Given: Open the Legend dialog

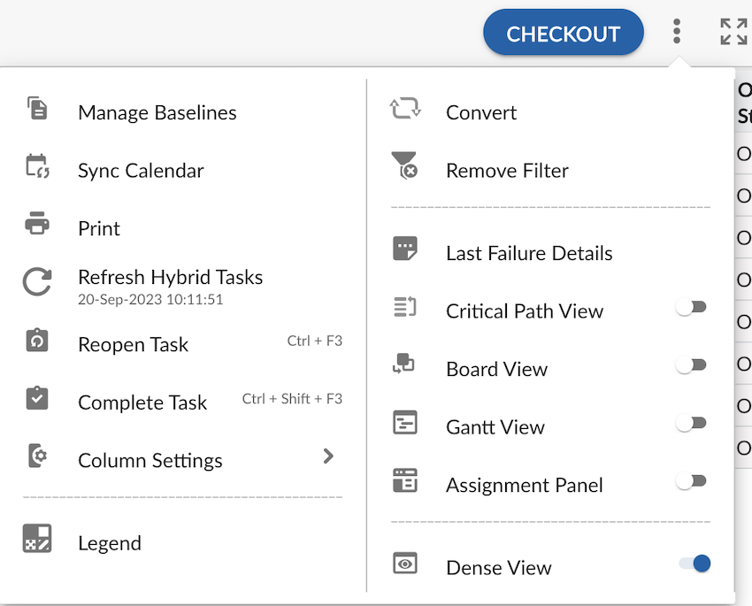Looking at the screenshot, I should [x=110, y=542].
